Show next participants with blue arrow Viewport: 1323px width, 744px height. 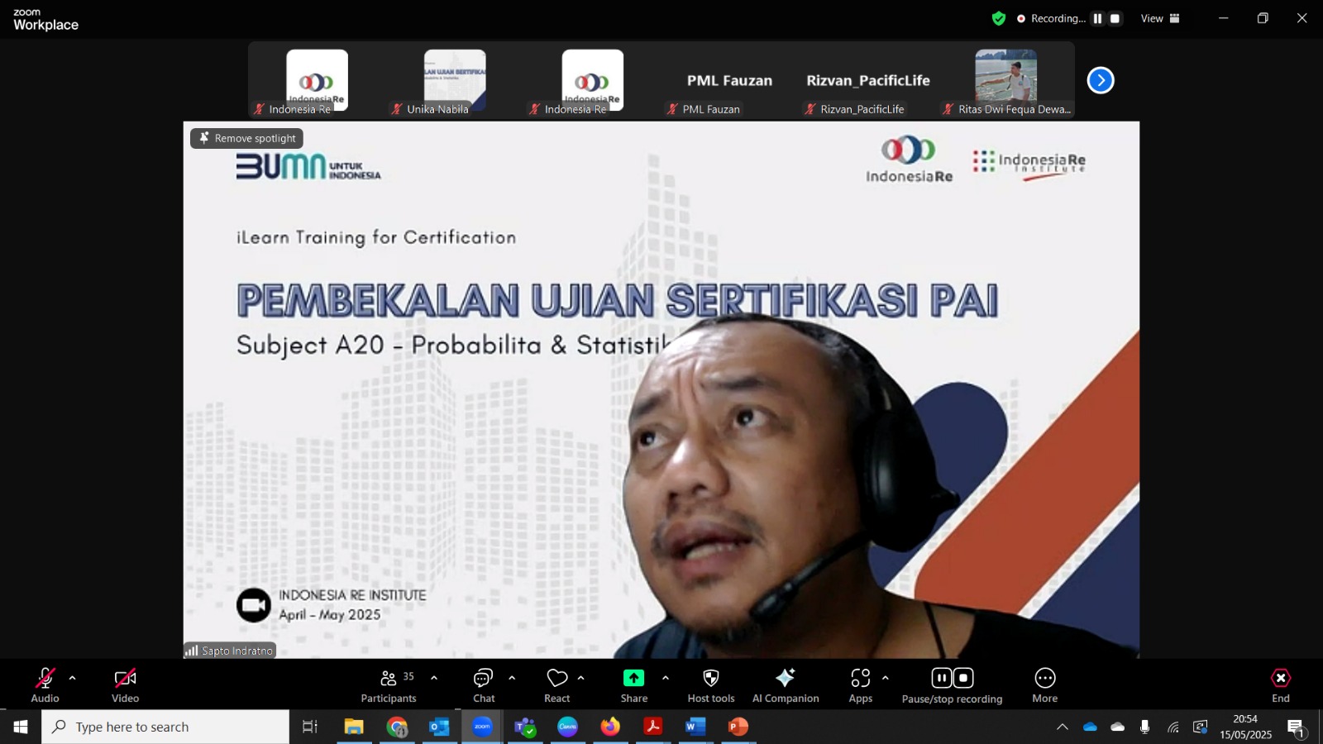point(1101,80)
